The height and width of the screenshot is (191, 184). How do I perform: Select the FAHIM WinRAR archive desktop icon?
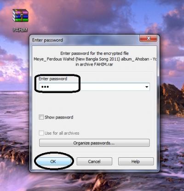coord(20,16)
